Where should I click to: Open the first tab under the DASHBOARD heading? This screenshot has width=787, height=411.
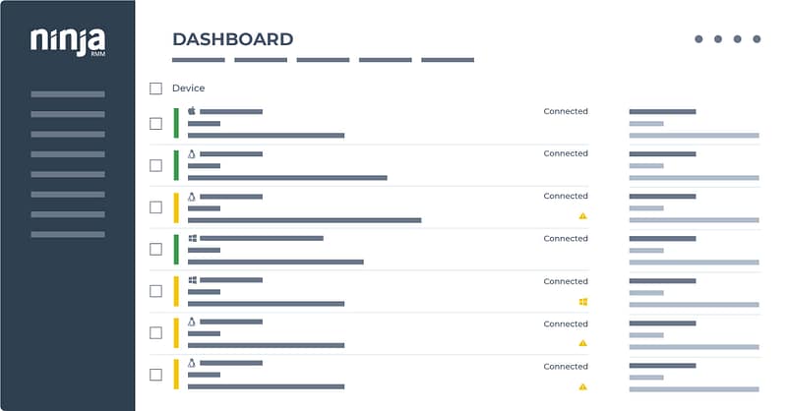(x=199, y=60)
